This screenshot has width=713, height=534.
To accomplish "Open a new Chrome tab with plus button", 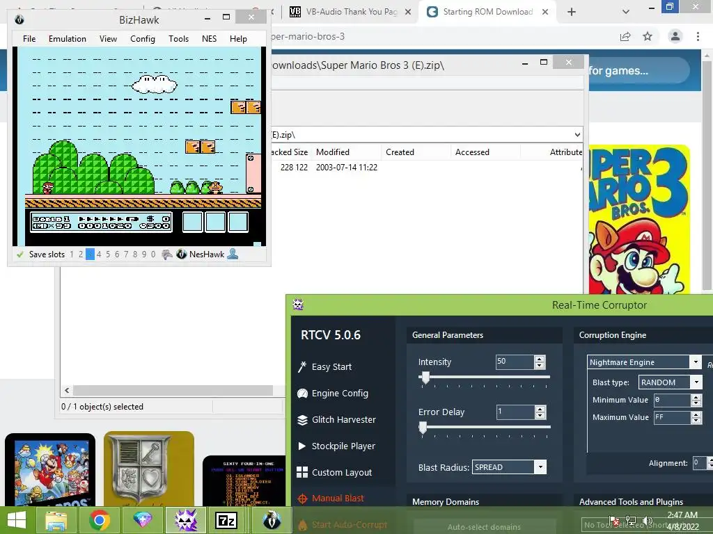I will pyautogui.click(x=572, y=12).
